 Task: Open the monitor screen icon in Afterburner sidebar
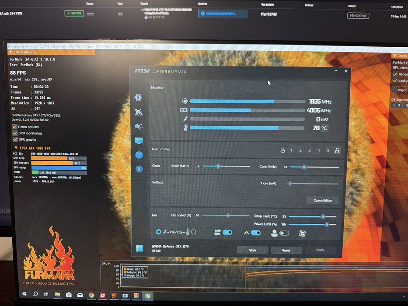coord(139,141)
